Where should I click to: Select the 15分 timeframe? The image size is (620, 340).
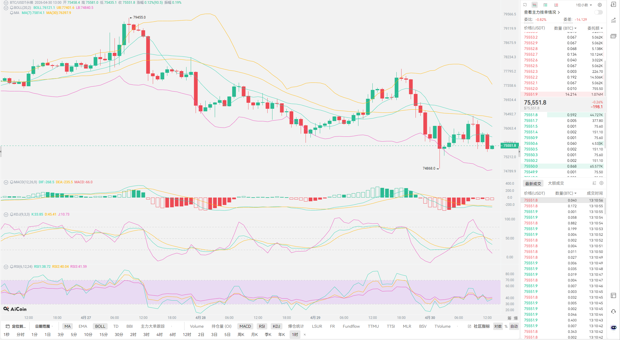(103, 335)
